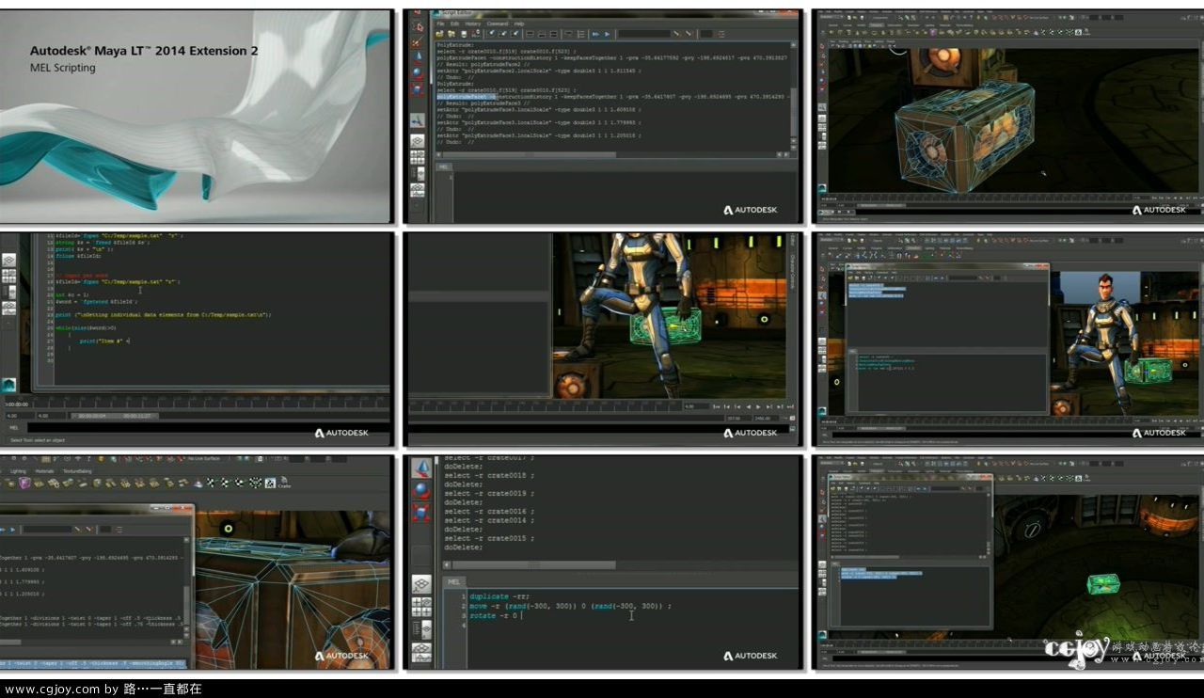Click Play Forwards in middle-center playback controls
Screen dimensions: 1204x698
[x=758, y=406]
